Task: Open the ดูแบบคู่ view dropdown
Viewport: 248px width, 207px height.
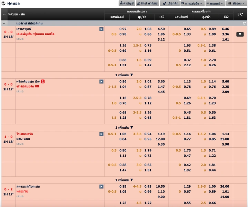Action: [215, 3]
